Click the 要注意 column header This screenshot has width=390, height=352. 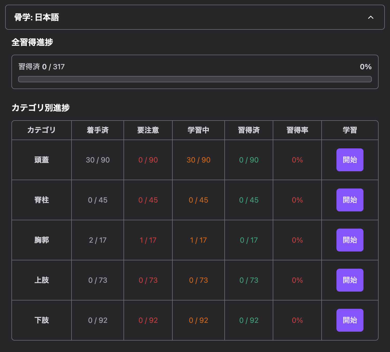(x=148, y=130)
